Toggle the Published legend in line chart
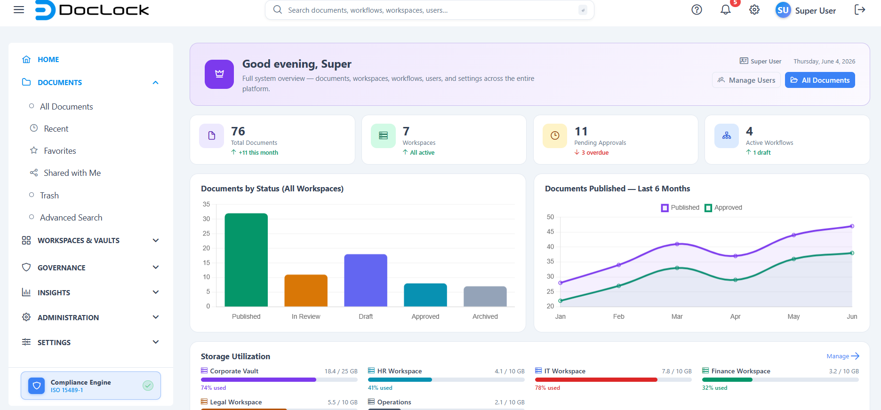 pyautogui.click(x=681, y=208)
